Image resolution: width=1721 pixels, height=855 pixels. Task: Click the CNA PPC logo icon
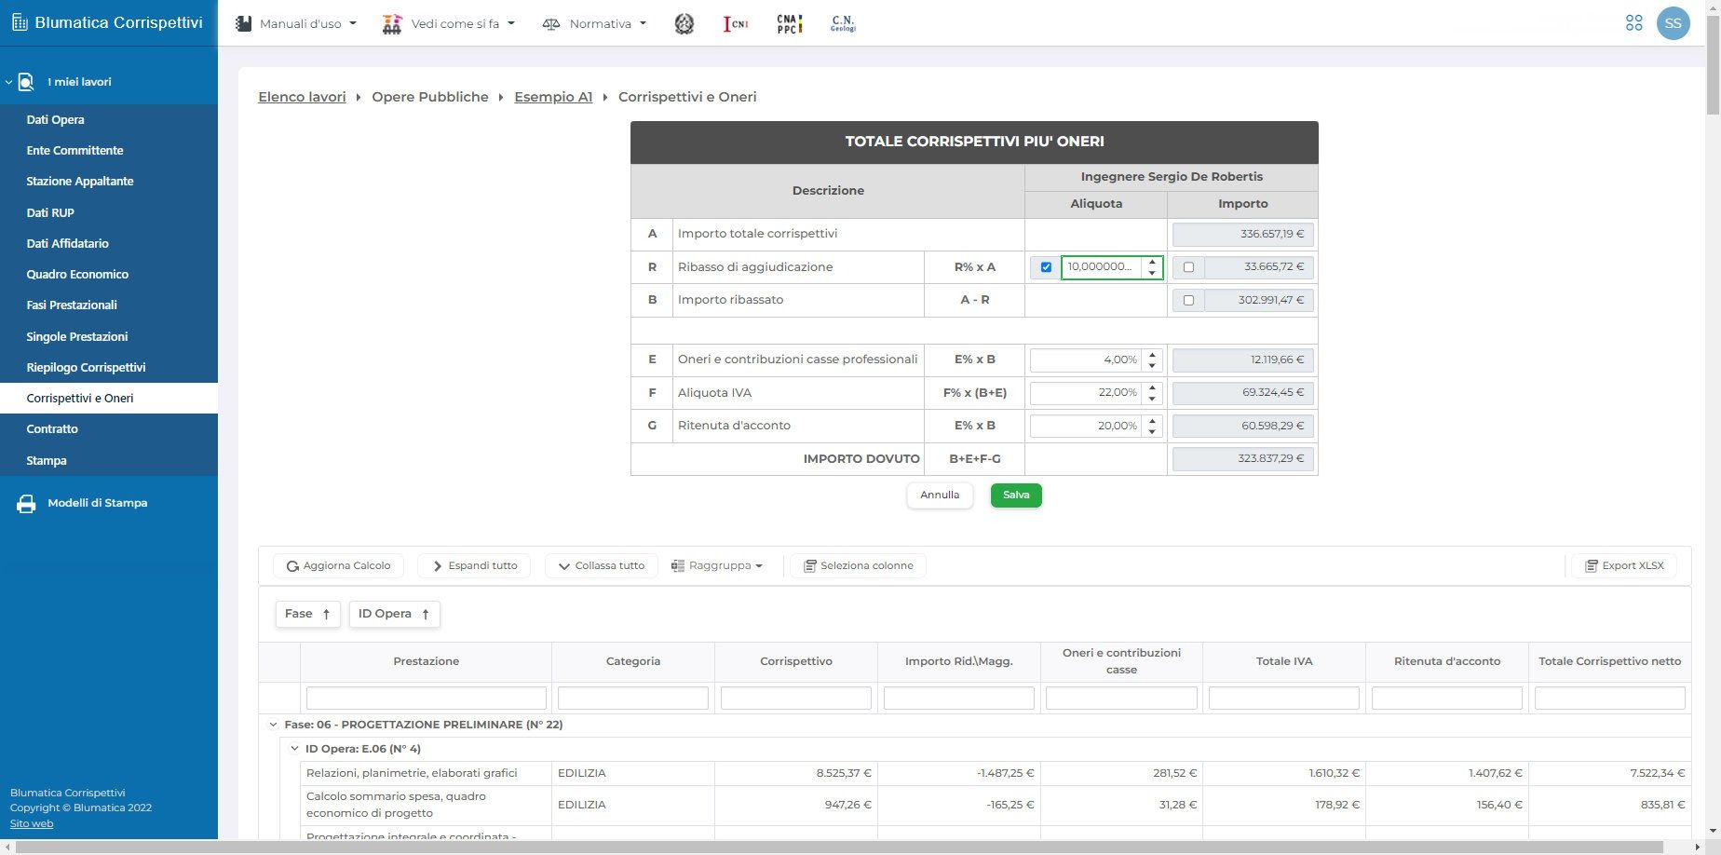click(789, 23)
